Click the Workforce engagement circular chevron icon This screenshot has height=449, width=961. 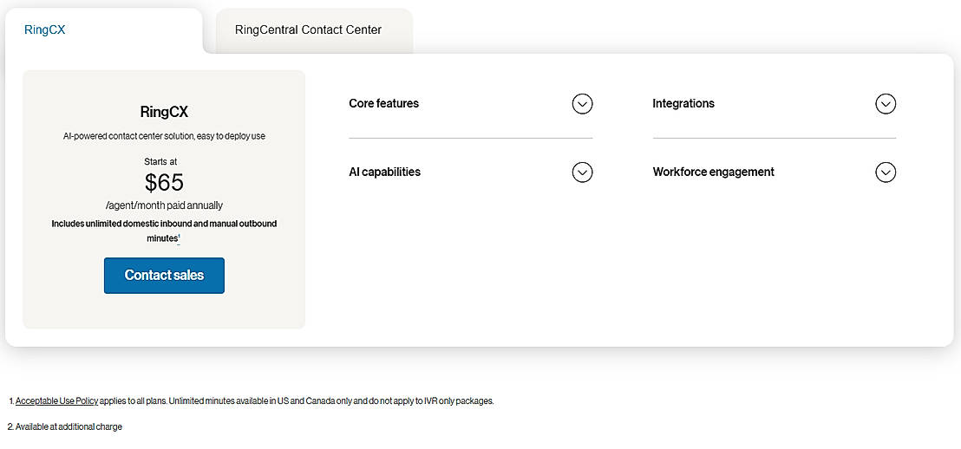(x=885, y=172)
